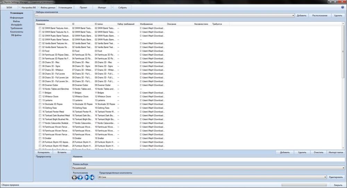Check 10 Nordic Tables and Benches
The width and height of the screenshot is (347, 188).
click(40, 89)
